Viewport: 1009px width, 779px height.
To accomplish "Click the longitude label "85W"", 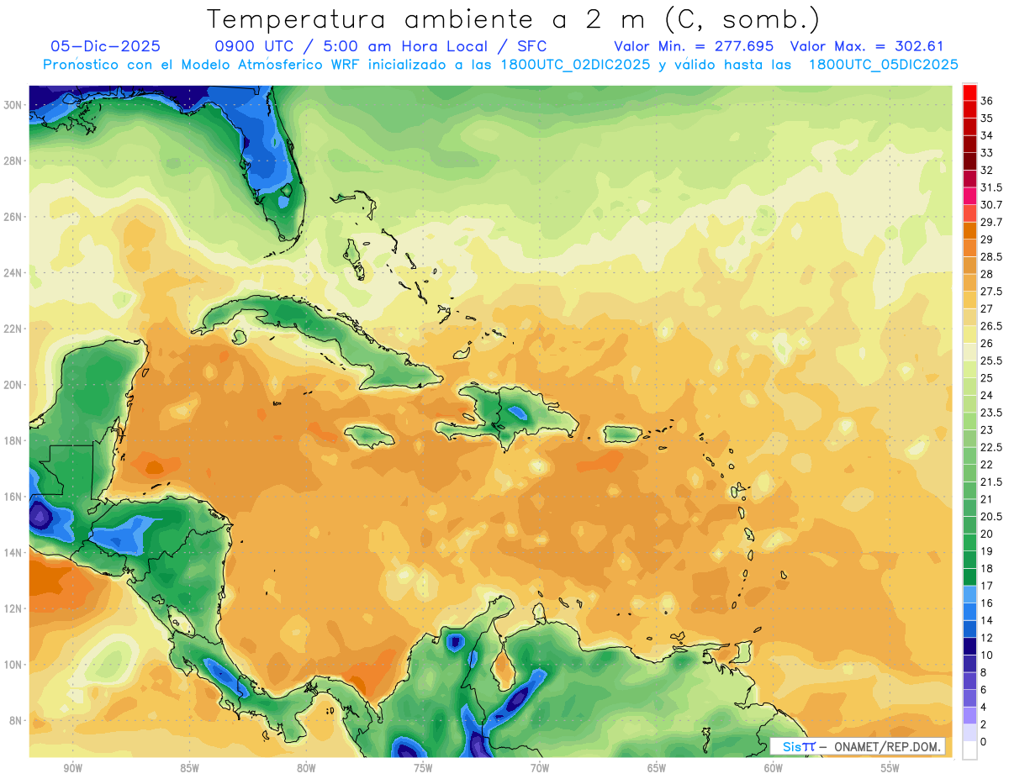I will coord(189,768).
